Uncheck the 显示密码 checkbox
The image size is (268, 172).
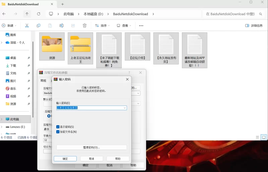coord(58,127)
